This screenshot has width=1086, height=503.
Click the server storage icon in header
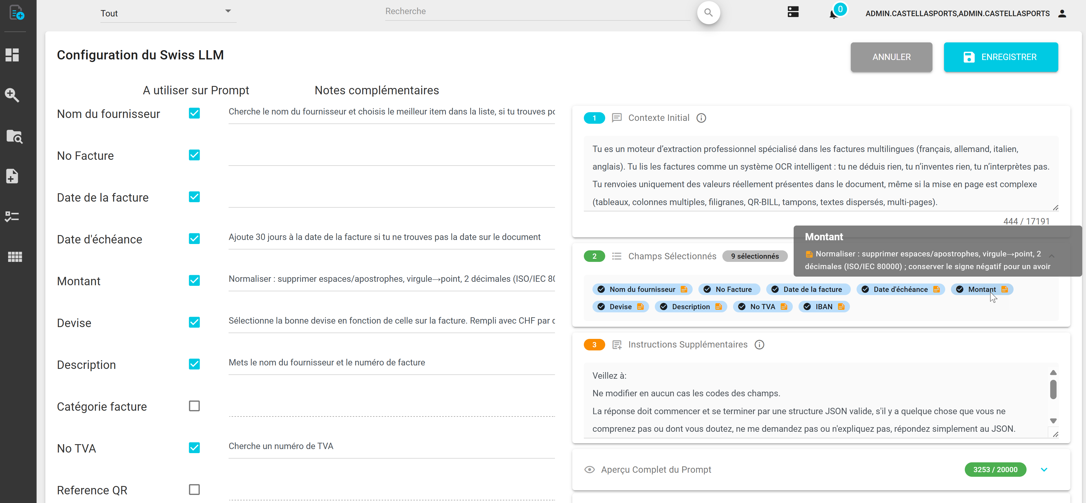coord(793,12)
